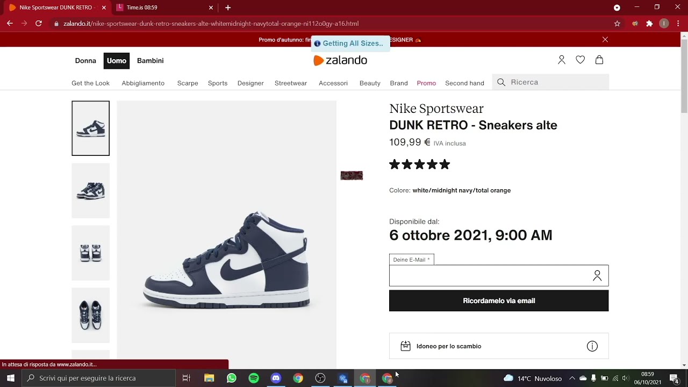Bookmark this page with the star icon
The height and width of the screenshot is (387, 688).
617,24
